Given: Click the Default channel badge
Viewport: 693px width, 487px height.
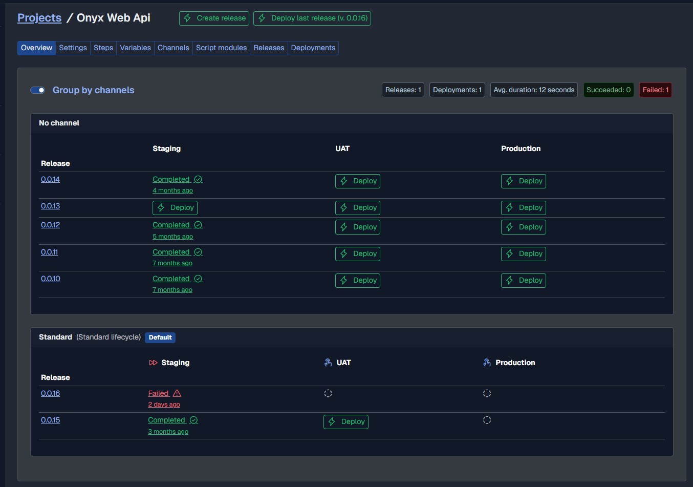Looking at the screenshot, I should (160, 337).
